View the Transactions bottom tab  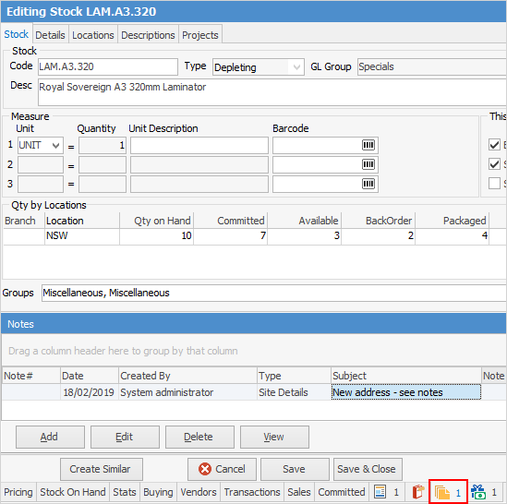[252, 492]
